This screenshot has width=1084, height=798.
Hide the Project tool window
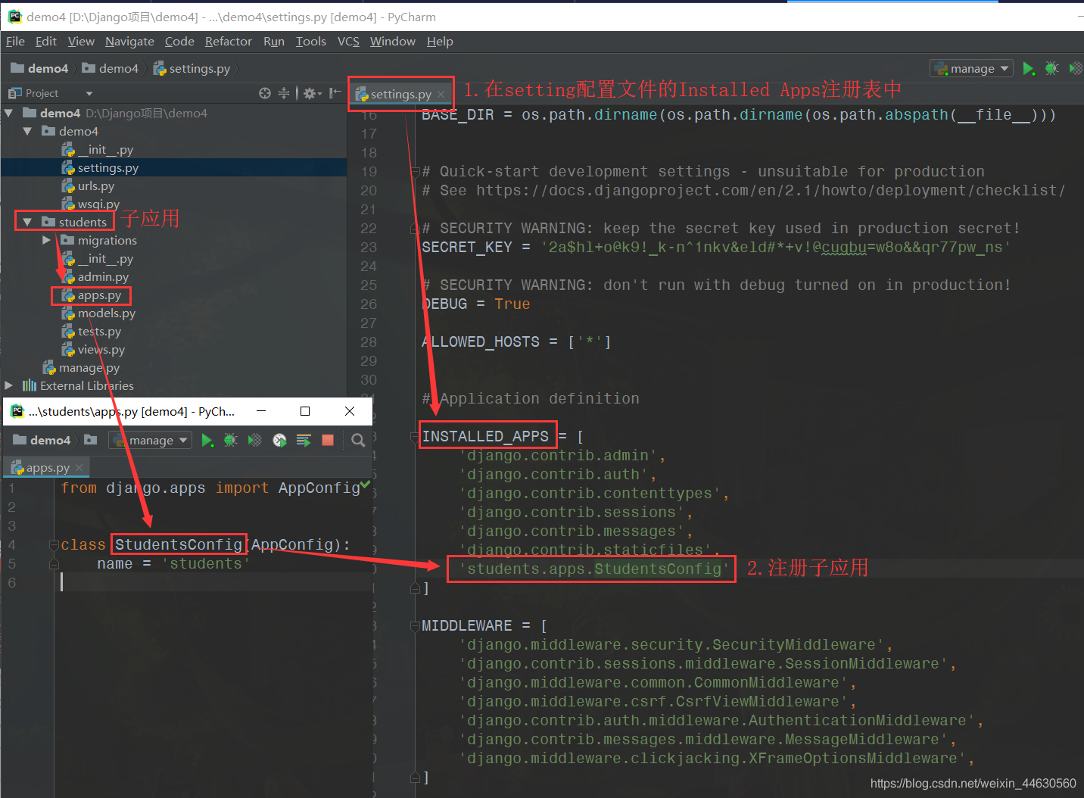click(335, 93)
